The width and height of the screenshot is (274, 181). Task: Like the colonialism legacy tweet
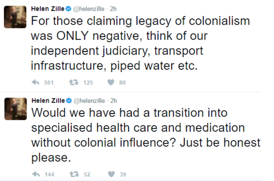pyautogui.click(x=111, y=83)
